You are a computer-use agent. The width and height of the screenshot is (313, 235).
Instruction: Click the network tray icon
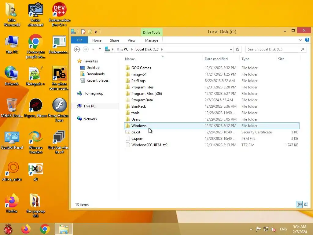266,229
